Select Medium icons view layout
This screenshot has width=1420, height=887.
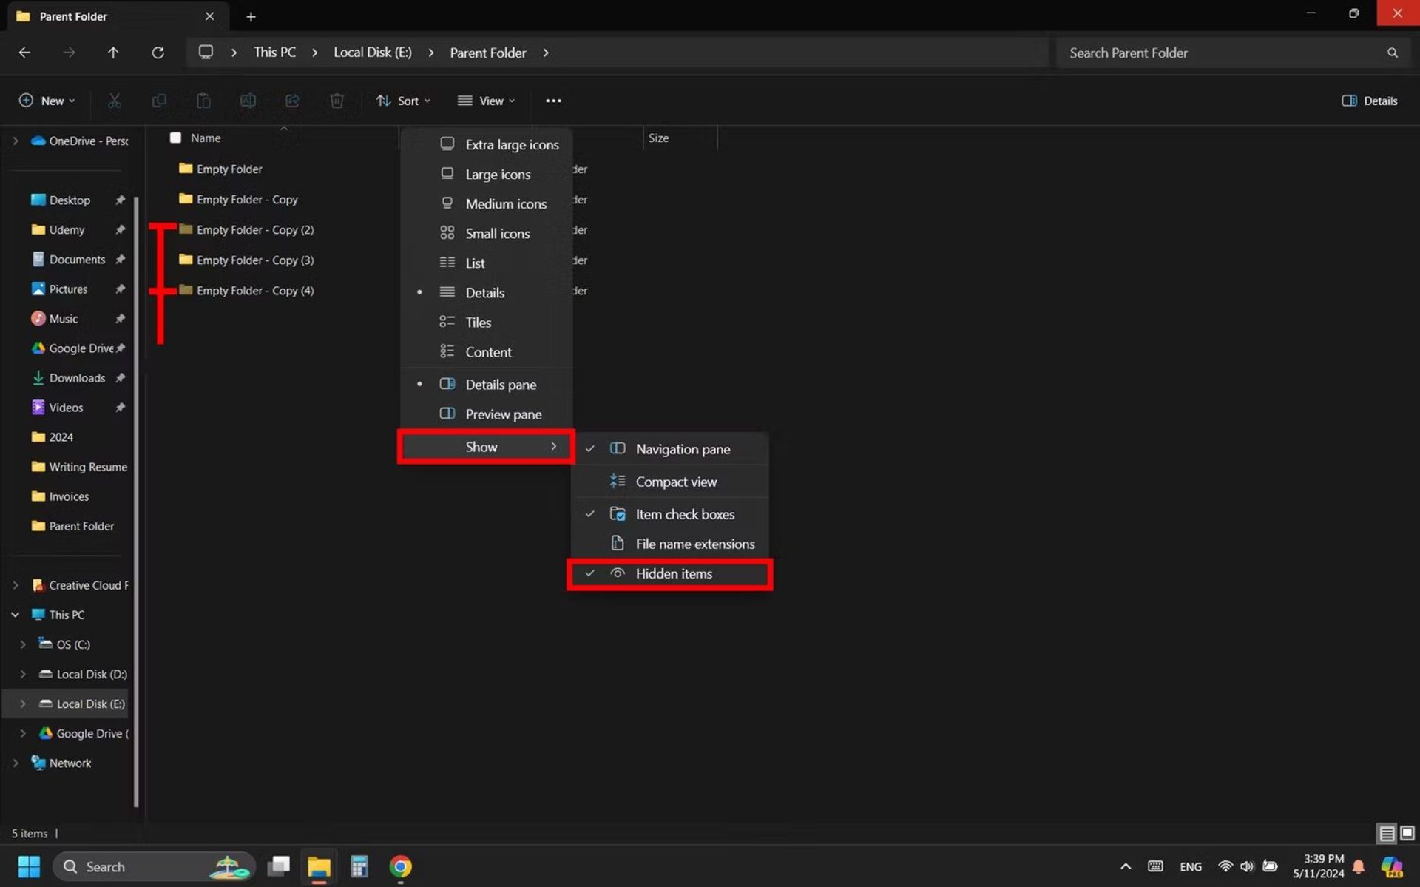(x=504, y=203)
